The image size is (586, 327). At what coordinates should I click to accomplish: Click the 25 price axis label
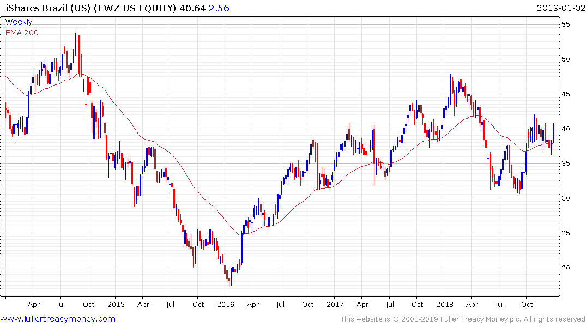[x=565, y=233]
